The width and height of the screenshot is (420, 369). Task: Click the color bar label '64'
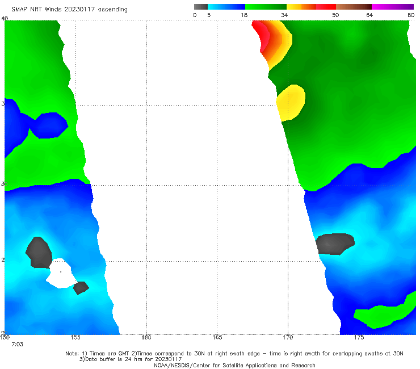(x=369, y=15)
